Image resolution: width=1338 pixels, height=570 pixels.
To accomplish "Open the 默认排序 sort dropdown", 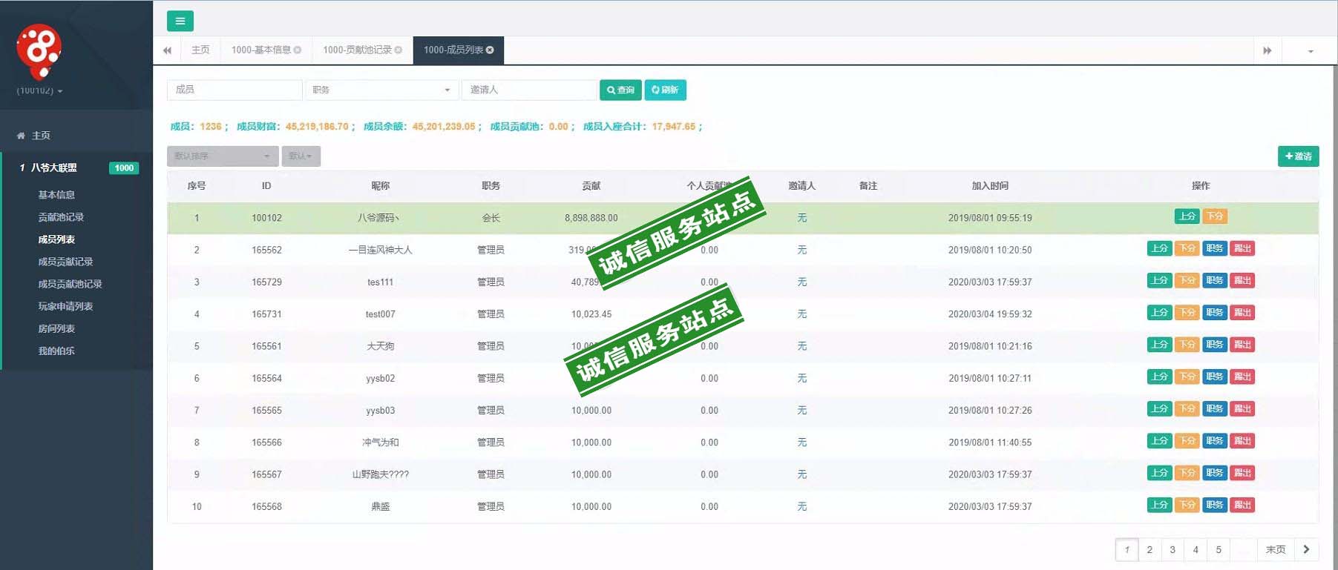I will [222, 156].
